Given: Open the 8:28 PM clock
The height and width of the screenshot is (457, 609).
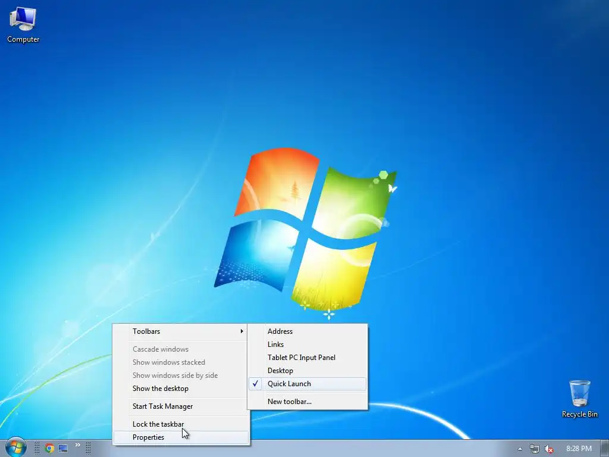Looking at the screenshot, I should tap(579, 449).
